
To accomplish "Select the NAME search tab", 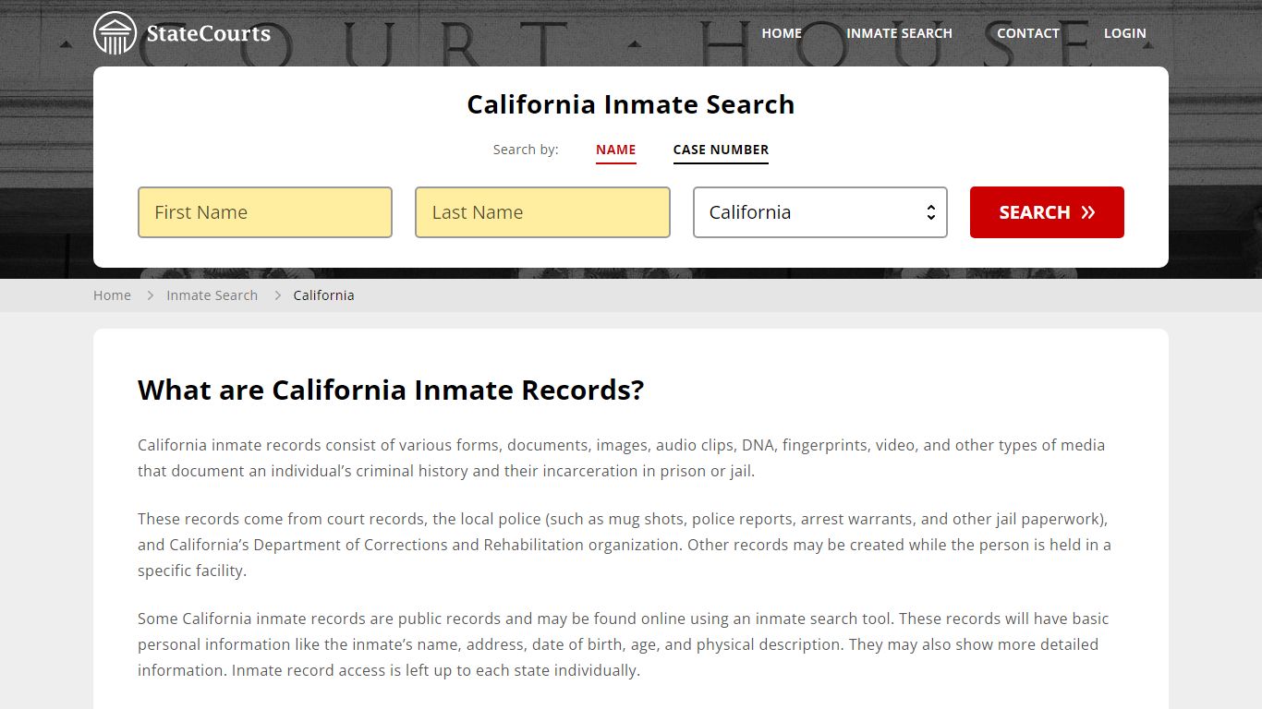I will (x=615, y=150).
